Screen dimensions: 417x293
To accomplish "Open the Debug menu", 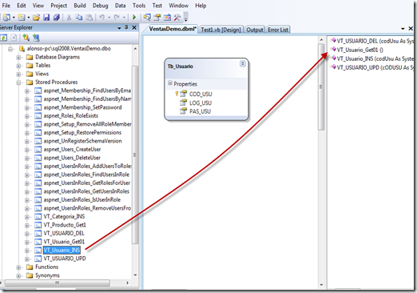I will click(x=101, y=6).
